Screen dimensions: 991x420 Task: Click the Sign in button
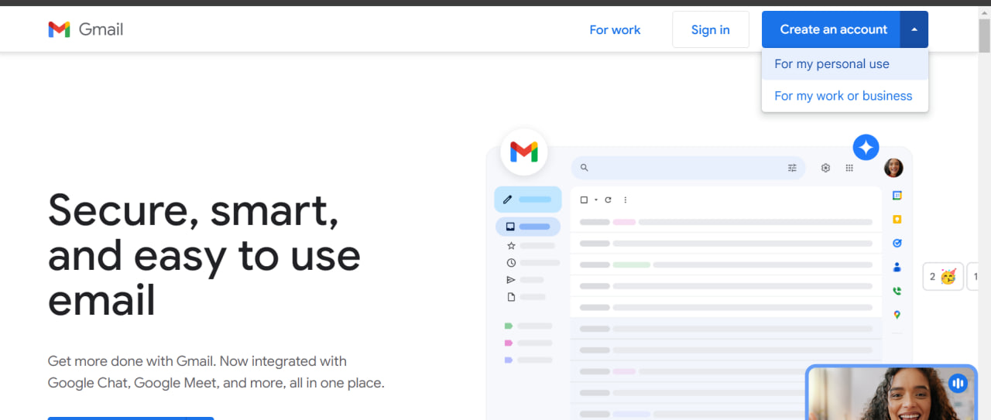click(x=710, y=29)
